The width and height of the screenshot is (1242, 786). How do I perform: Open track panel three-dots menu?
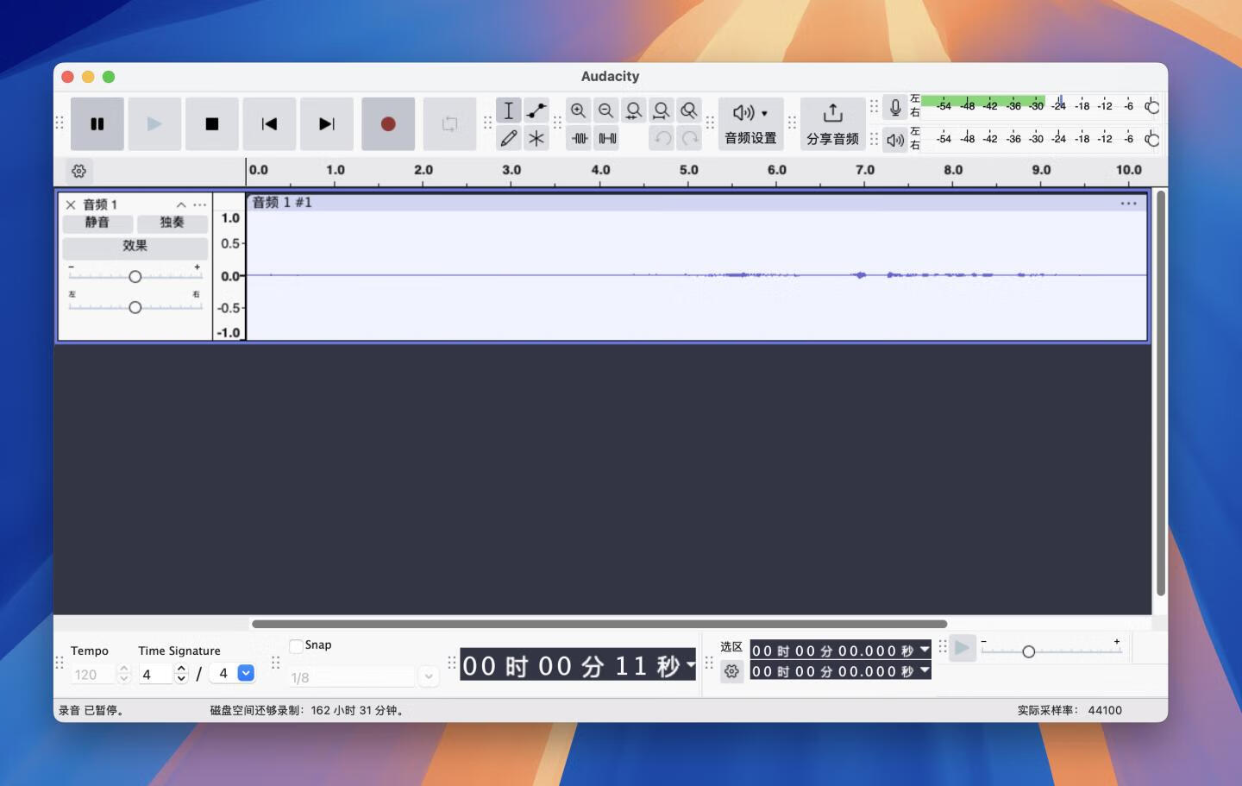(200, 204)
